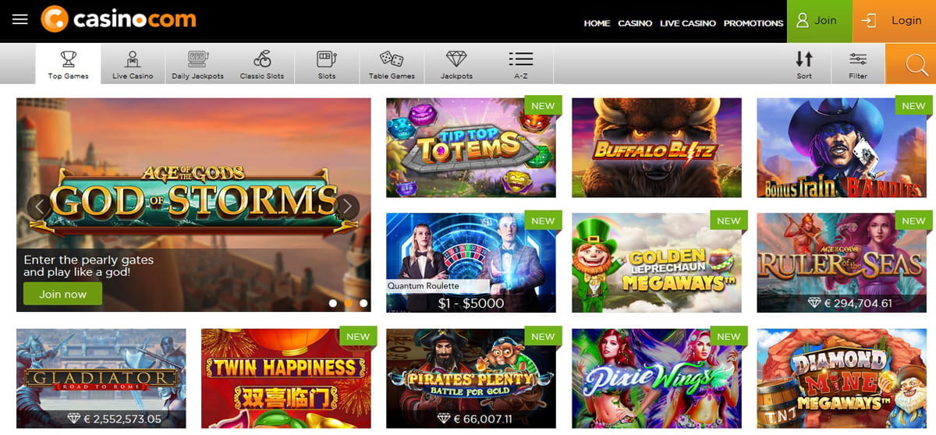
Task: Click NEW badge on Quantum Roulette
Action: click(x=543, y=221)
